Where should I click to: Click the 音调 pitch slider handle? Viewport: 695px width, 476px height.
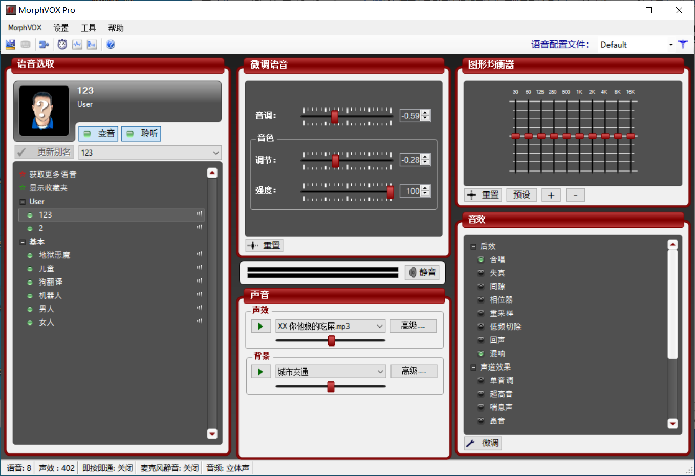(x=335, y=117)
